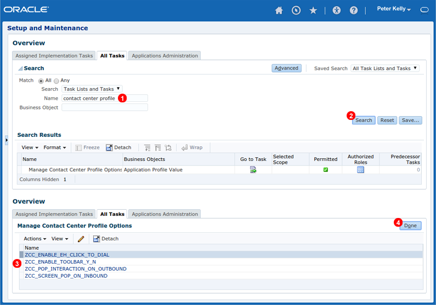Collapse the Search section triangle
Viewport: 436px width, 305px height.
pyautogui.click(x=20, y=68)
